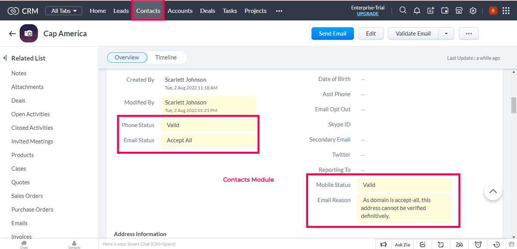
Task: Open Attachments in Related List
Action: (x=27, y=87)
